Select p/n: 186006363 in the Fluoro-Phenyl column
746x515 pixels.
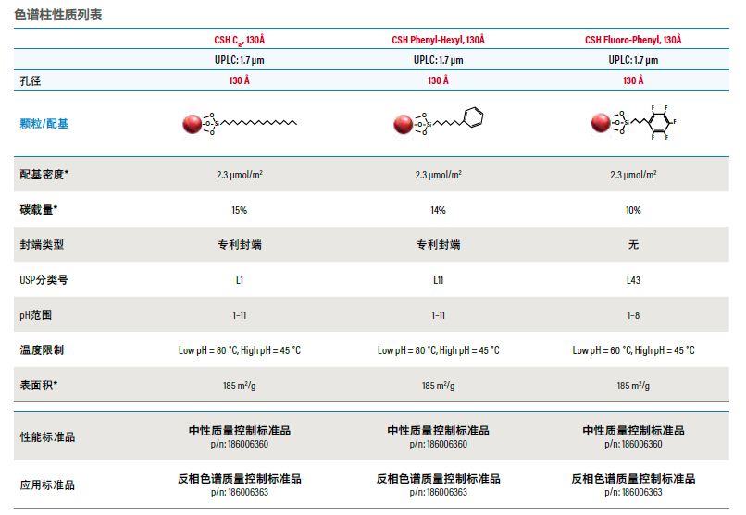tap(633, 492)
